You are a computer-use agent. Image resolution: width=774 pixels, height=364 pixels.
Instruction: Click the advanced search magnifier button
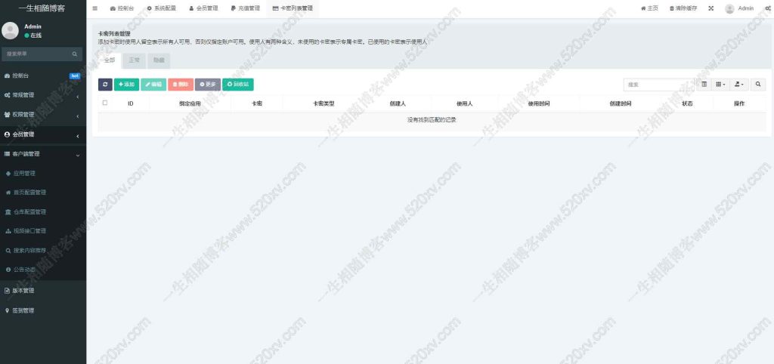(x=758, y=85)
